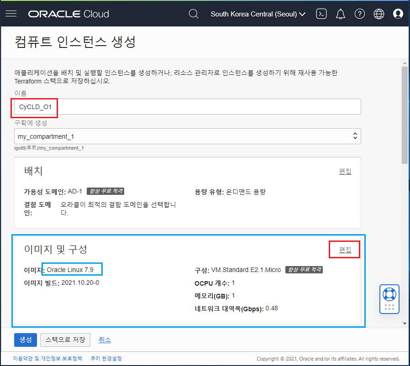Viewport: 410px width, 366px height.
Task: Click the instance name field CyCLD_O1
Action: click(188, 107)
